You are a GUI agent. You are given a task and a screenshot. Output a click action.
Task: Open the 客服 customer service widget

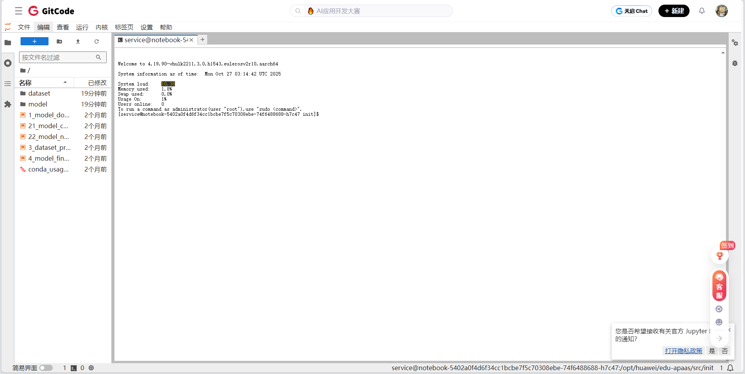click(x=719, y=287)
